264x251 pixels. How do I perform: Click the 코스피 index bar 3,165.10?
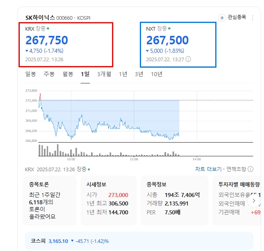pyautogui.click(x=139, y=241)
